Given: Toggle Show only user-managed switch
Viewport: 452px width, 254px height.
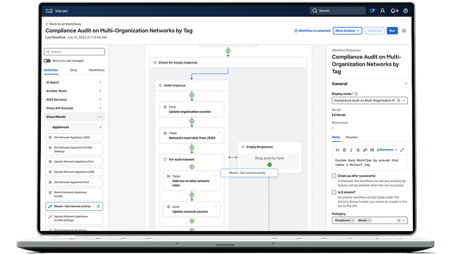Looking at the screenshot, I should [47, 60].
